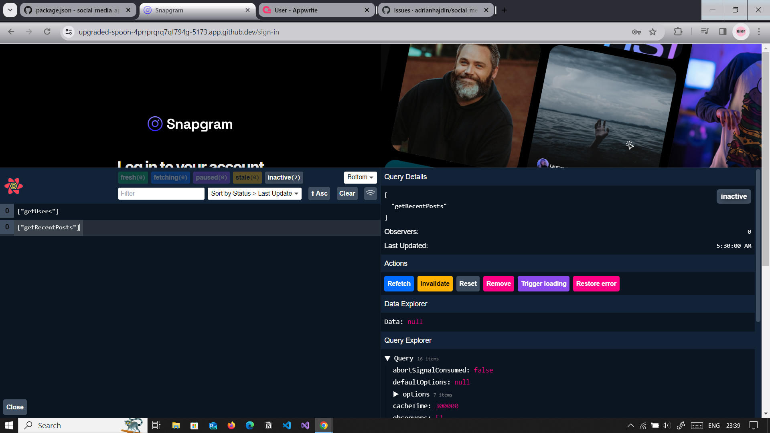This screenshot has height=433, width=770.
Task: Click the media controls icon in toolbar
Action: (705, 32)
